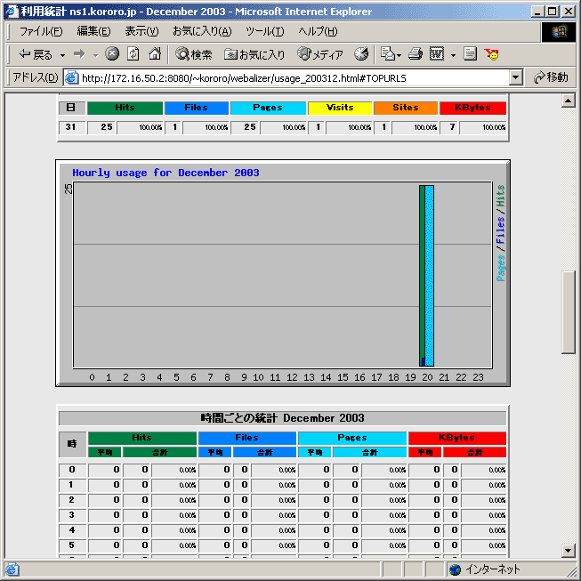Click the Stop loading icon
The image size is (581, 581).
tap(112, 54)
